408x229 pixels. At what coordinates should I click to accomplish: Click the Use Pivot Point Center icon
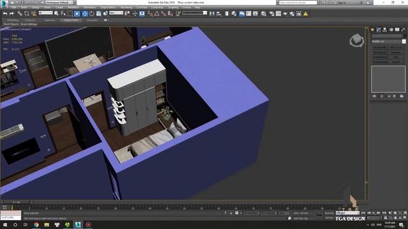(x=127, y=13)
